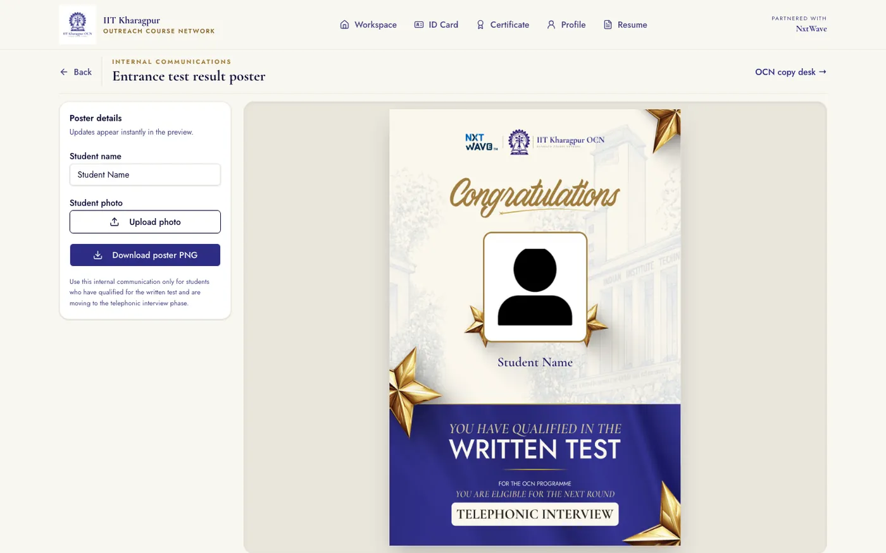Go to the Certificate page
Viewport: 886px width, 553px height.
point(502,25)
